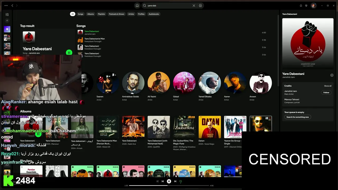This screenshot has height=190, width=338.
Task: Skip to the next track
Action: tap(175, 181)
